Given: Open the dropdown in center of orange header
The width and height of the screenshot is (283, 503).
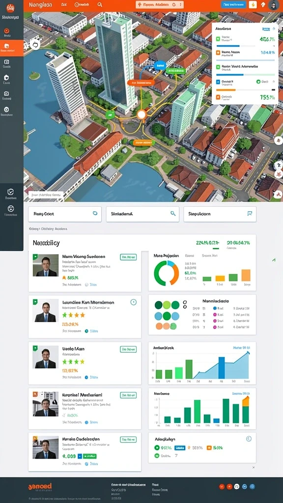Looking at the screenshot, I should [x=160, y=5].
